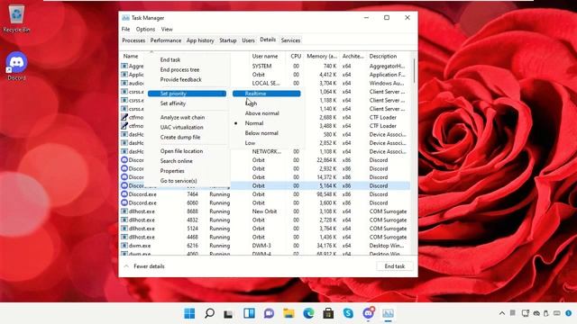Click the ctfmon icon with 2,688 K memory
Screen dimensions: 577x324
124,117
